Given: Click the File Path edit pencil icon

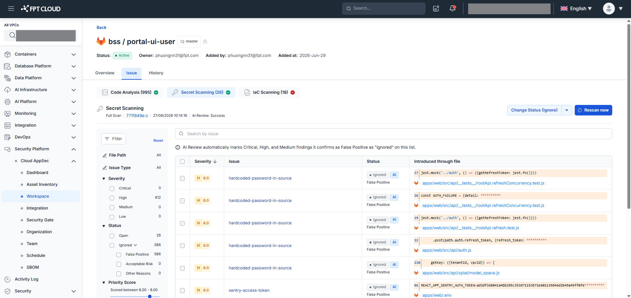Looking at the screenshot, I should pos(105,155).
